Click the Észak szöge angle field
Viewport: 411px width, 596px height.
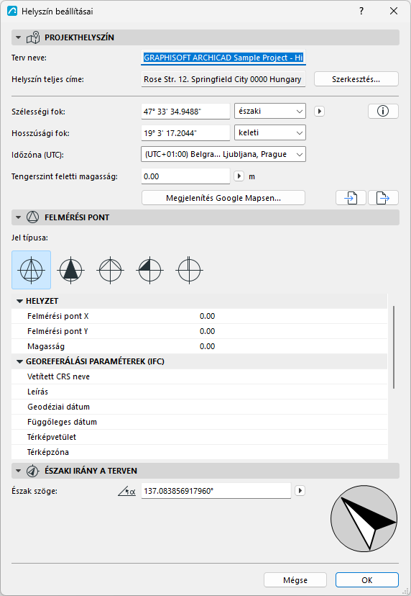[x=216, y=491]
